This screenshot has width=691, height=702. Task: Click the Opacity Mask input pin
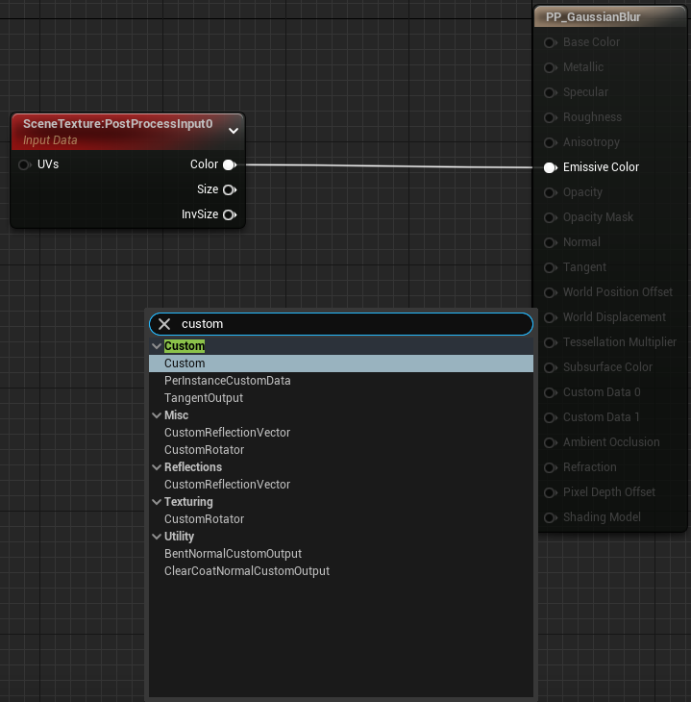coord(550,217)
